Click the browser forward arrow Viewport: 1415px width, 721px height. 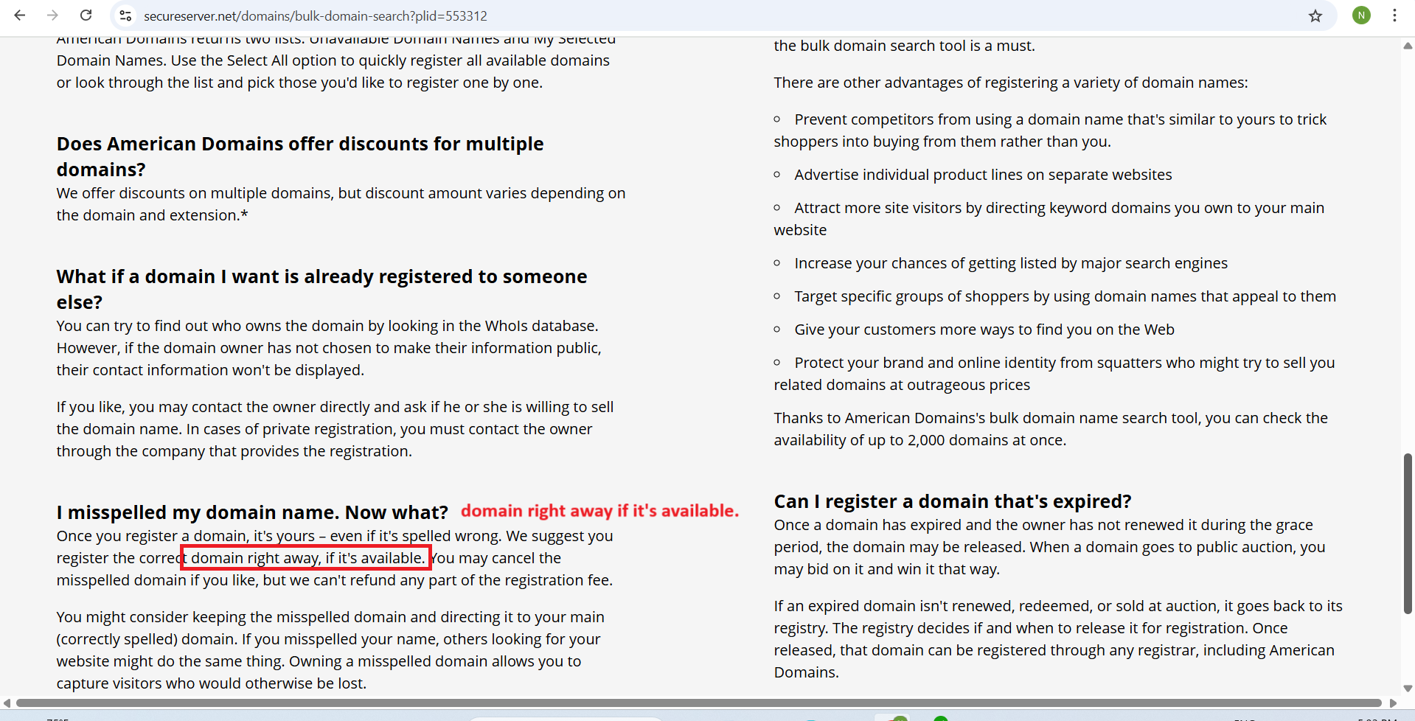point(52,15)
